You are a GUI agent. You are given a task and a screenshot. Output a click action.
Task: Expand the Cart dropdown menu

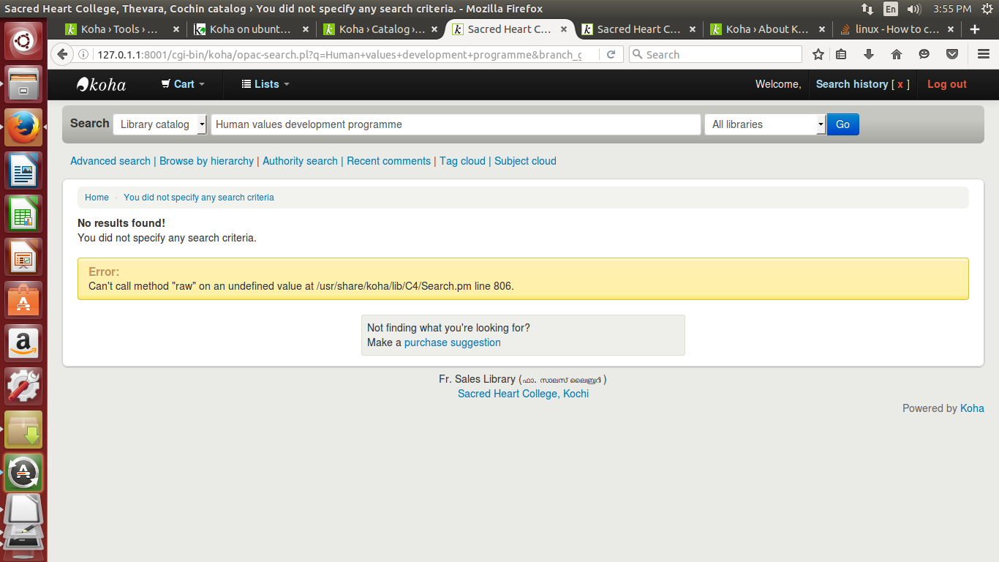tap(183, 84)
